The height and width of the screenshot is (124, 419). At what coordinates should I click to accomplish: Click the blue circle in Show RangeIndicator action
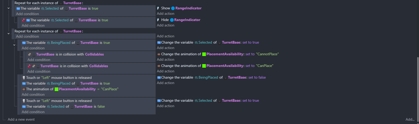173,8
